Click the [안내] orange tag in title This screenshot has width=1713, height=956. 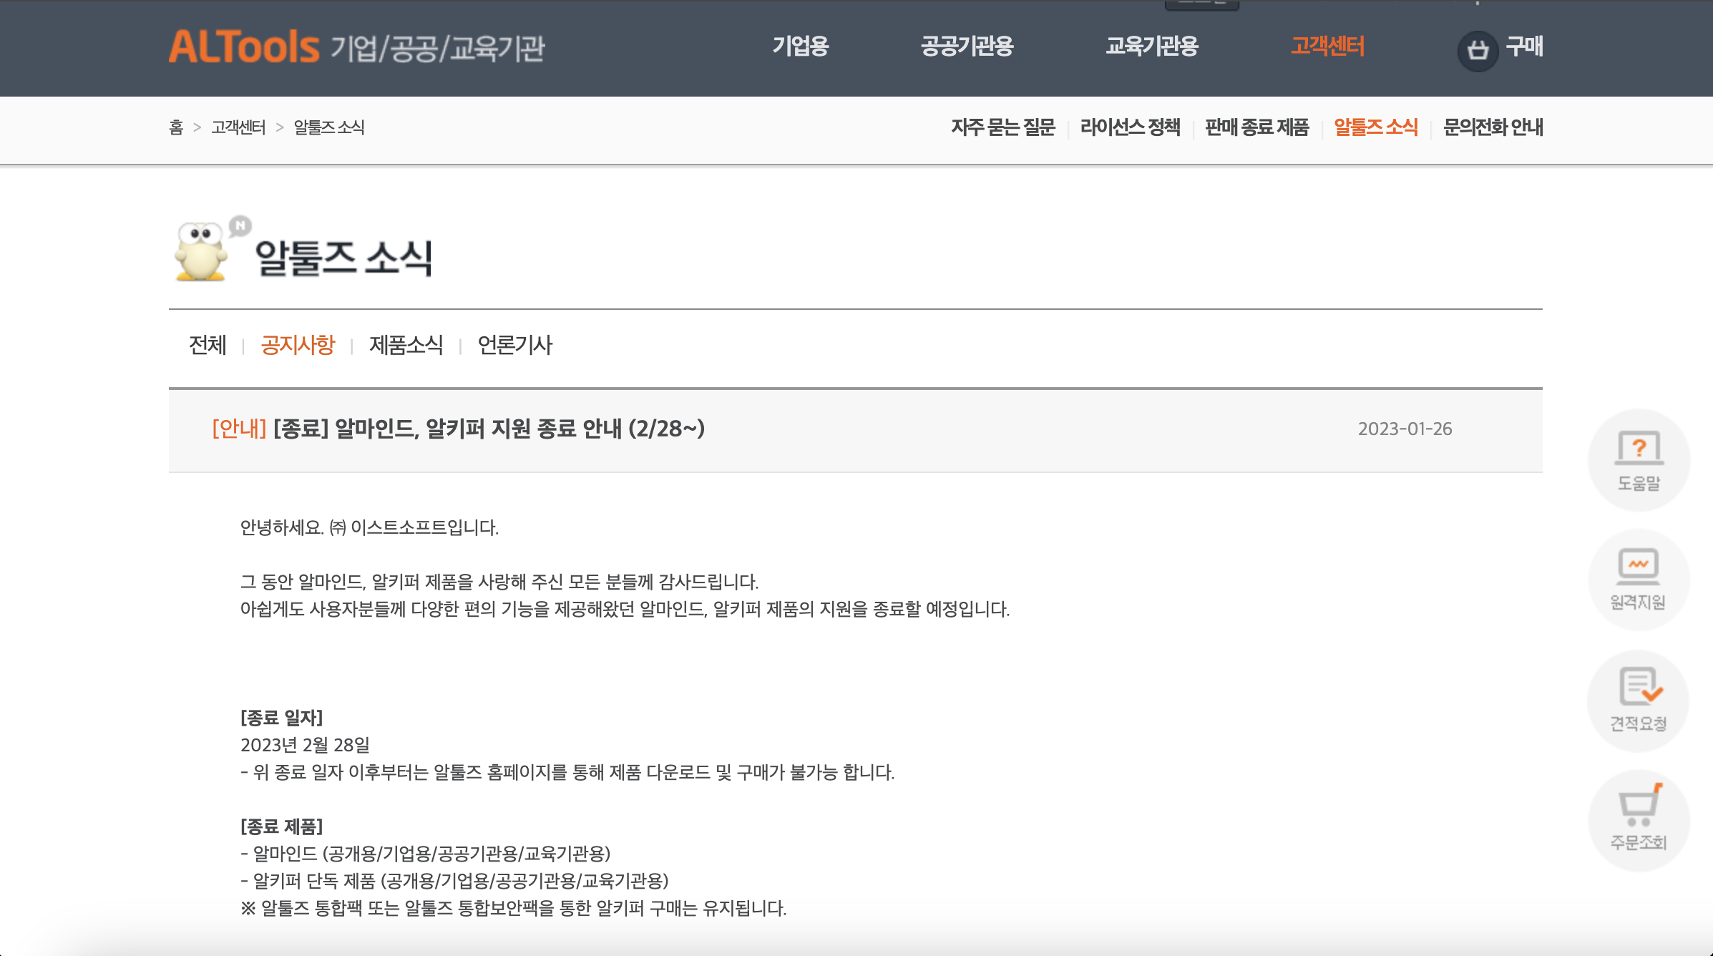[240, 429]
